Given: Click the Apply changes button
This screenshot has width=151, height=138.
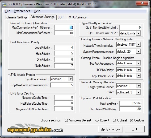Looking at the screenshot, I should [111, 129].
